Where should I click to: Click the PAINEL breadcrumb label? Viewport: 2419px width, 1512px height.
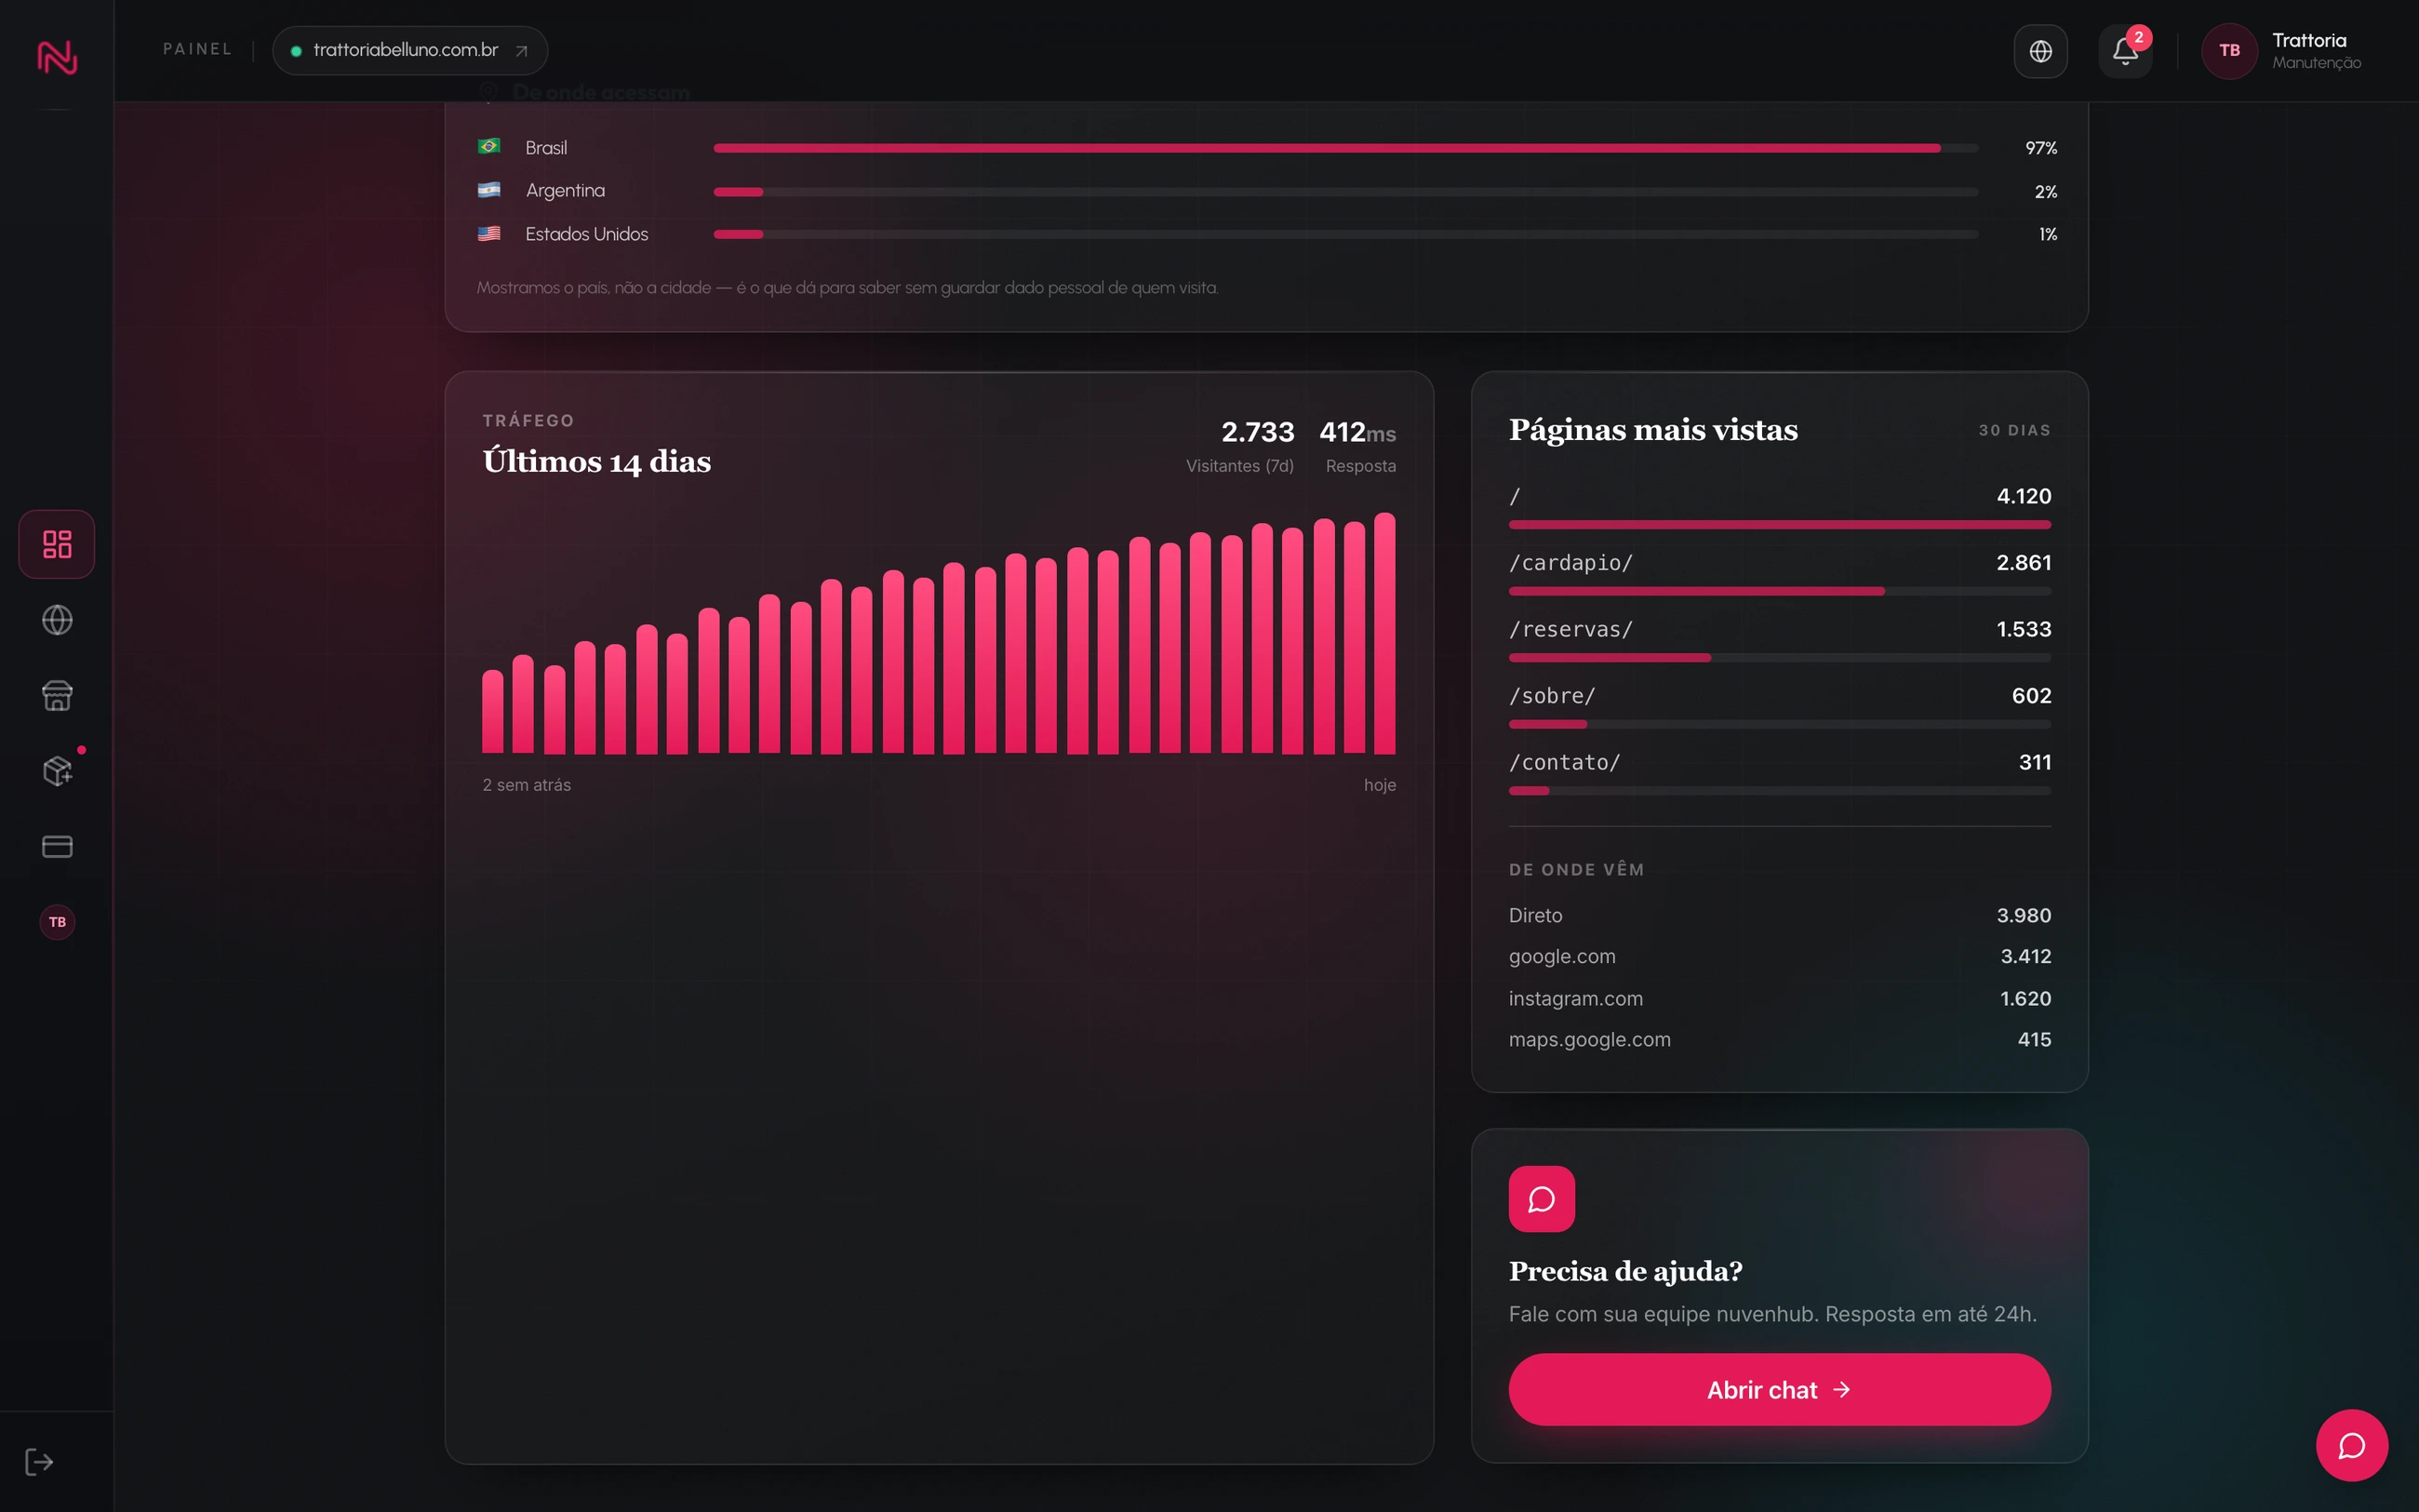point(198,49)
